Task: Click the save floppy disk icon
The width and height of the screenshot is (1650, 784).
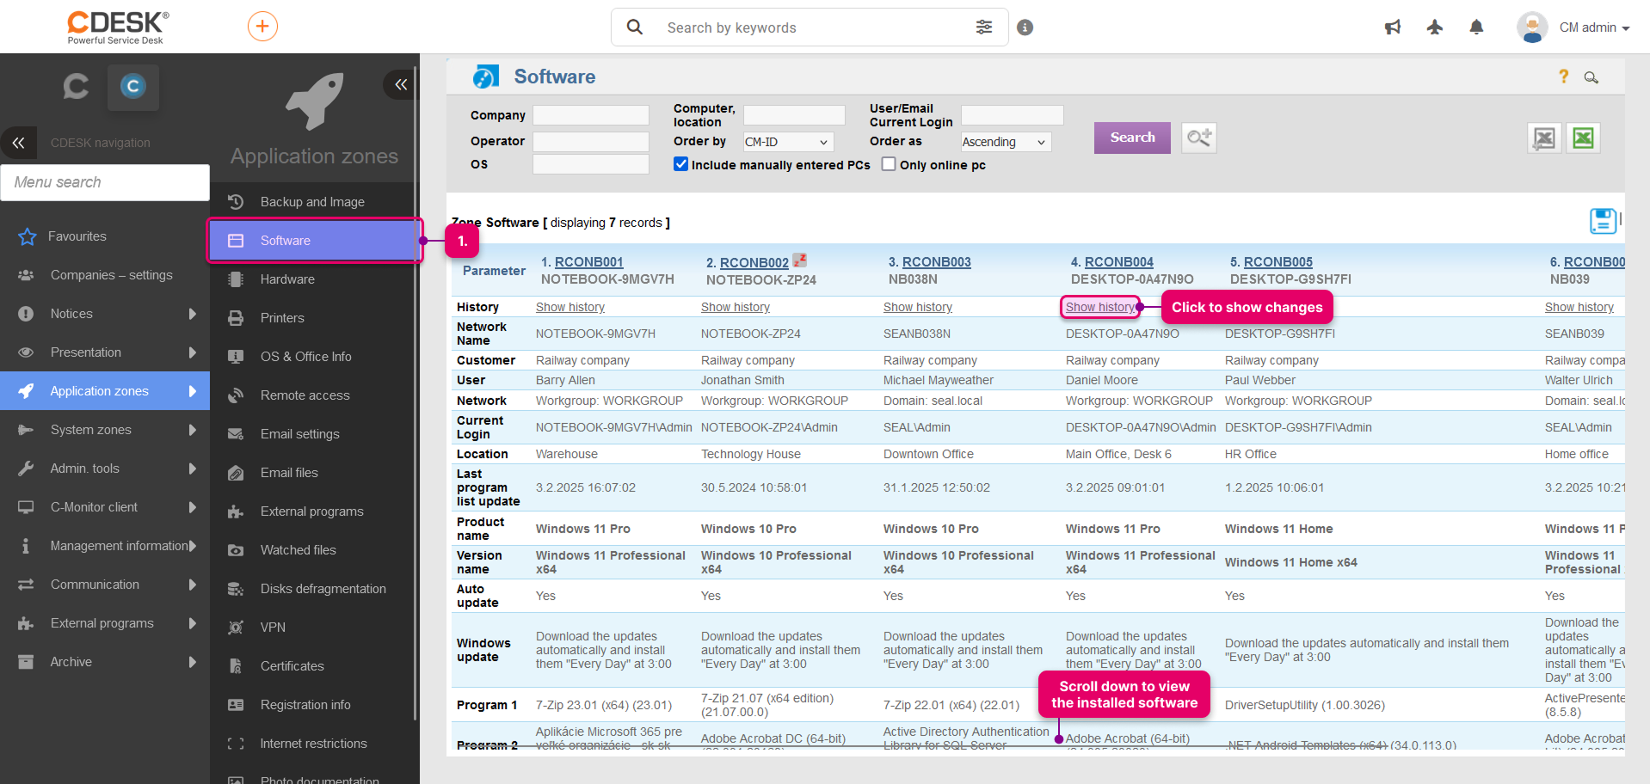Action: click(1603, 221)
